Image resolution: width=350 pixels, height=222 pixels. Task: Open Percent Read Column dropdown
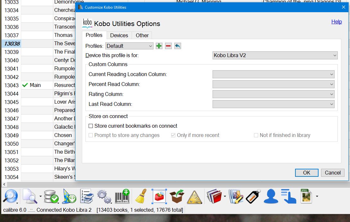pos(274,84)
